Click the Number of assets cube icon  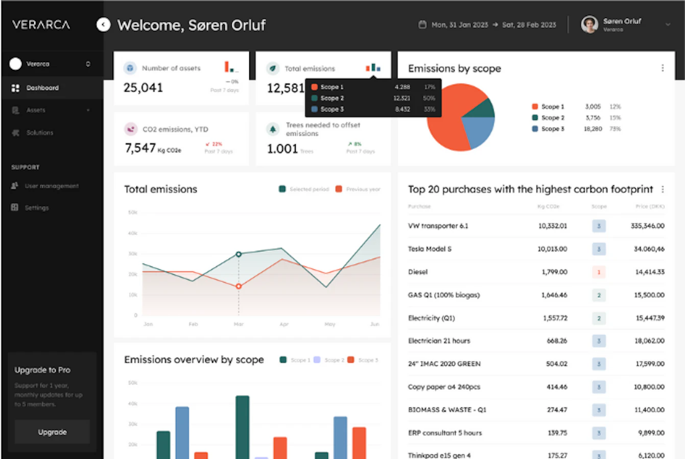[x=130, y=68]
